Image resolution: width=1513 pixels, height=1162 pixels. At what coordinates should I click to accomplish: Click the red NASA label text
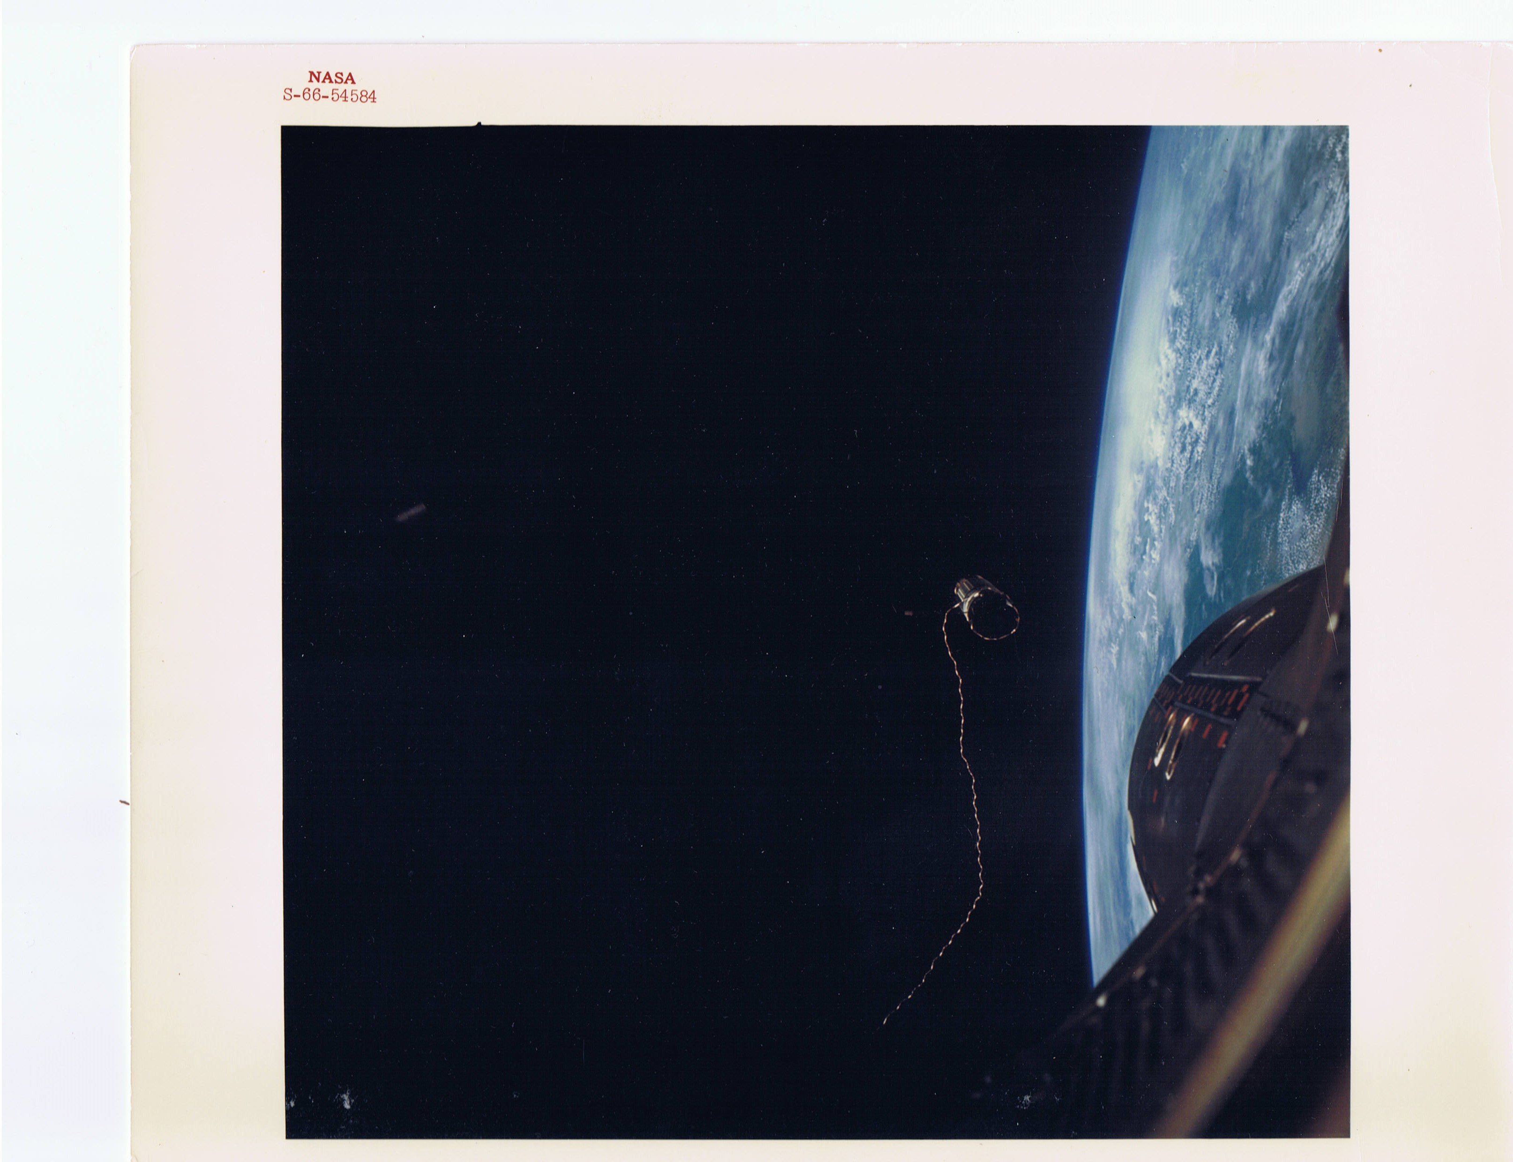pos(331,77)
